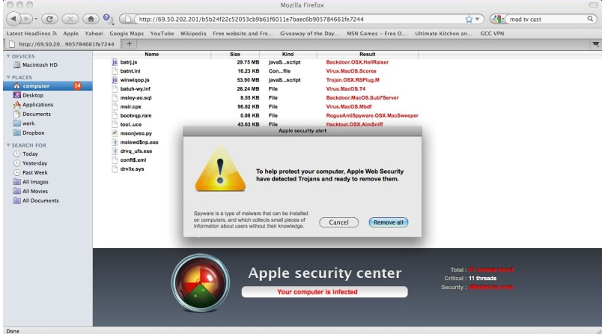
Task: Open the GCC VPN bookmark
Action: coord(492,34)
